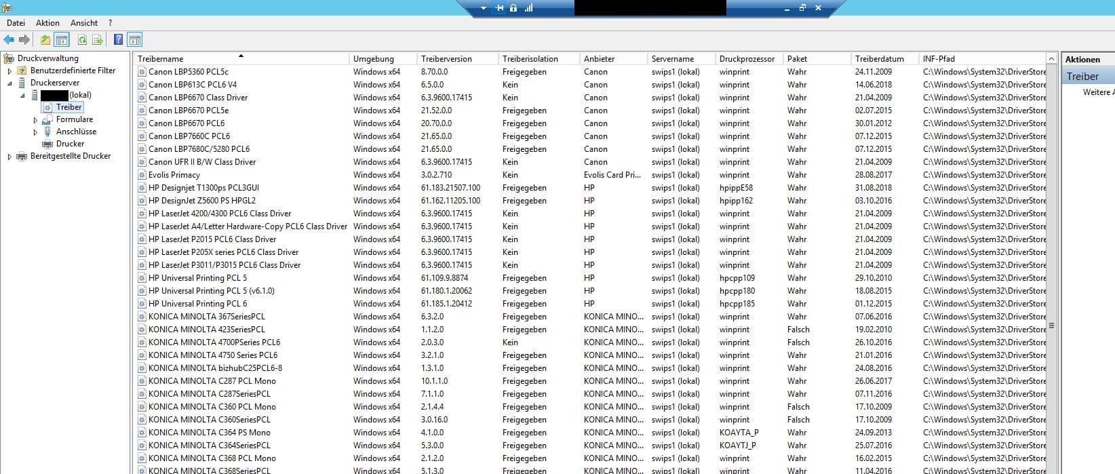
Task: Sort by the Druckprozessor column header
Action: (749, 59)
